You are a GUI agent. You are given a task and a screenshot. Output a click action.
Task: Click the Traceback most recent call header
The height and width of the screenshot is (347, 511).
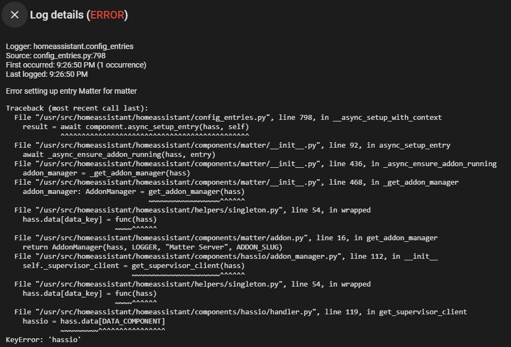point(77,108)
